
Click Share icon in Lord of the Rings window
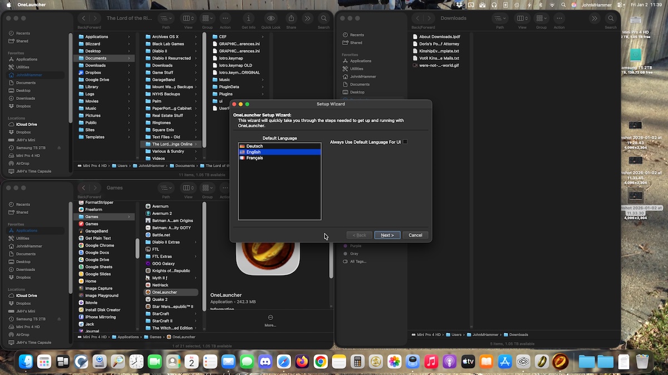[x=291, y=18]
